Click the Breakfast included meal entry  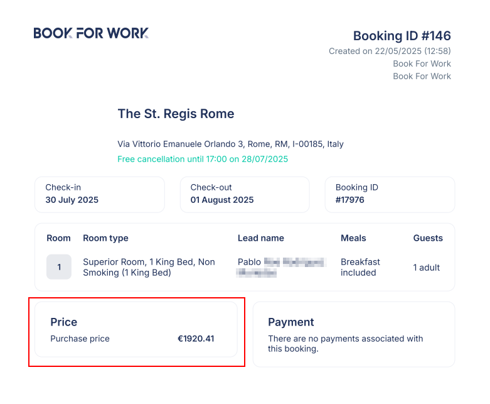pos(360,267)
